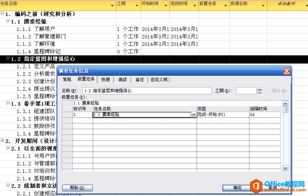Click the 标识号 cell with value 2
Image resolution: width=308 pixels, height=196 pixels.
tap(83, 115)
